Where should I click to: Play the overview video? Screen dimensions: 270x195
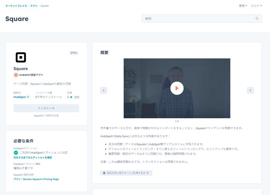[x=177, y=88]
